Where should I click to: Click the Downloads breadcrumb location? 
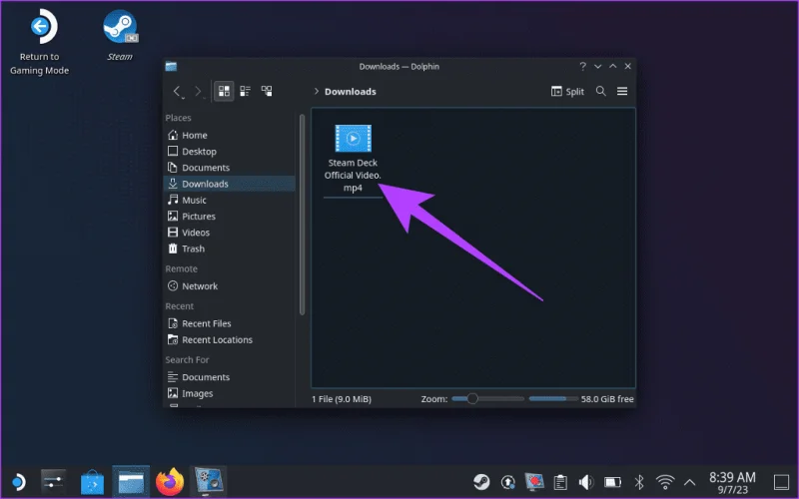351,92
